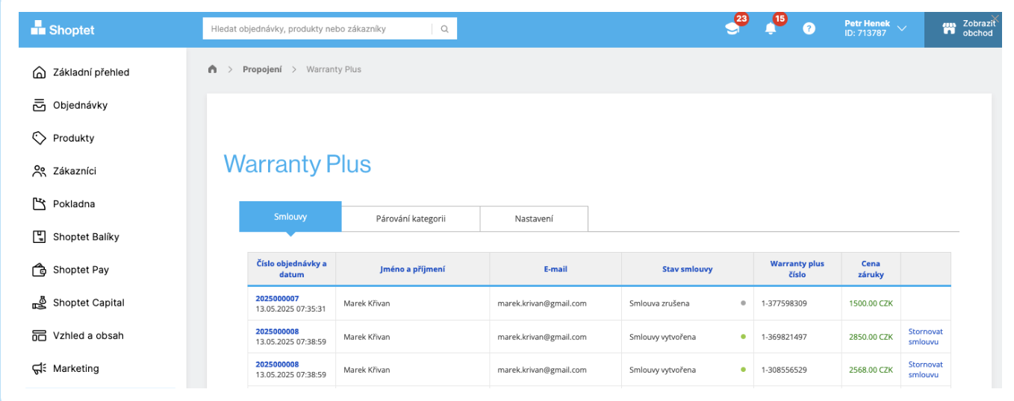Select the Smlouvy tab
The width and height of the screenshot is (1014, 401).
pos(290,217)
